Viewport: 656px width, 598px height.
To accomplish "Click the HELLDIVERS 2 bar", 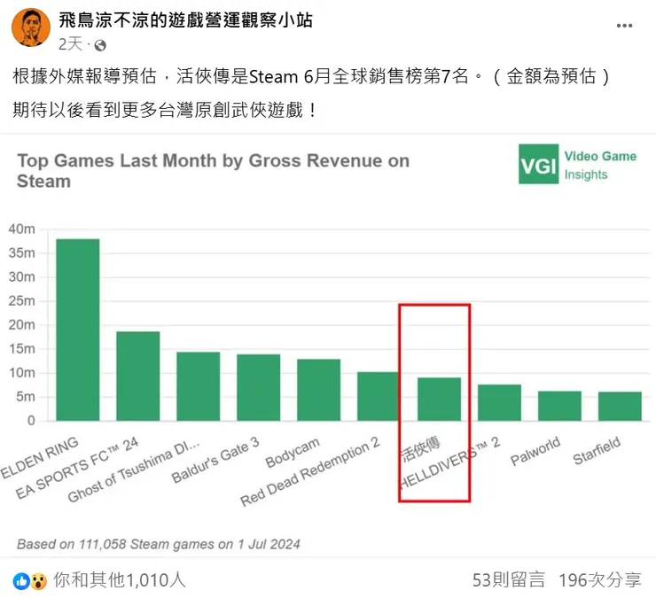I will pos(499,402).
